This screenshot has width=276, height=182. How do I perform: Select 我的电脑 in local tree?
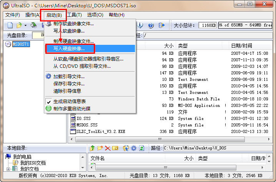click(x=22, y=156)
